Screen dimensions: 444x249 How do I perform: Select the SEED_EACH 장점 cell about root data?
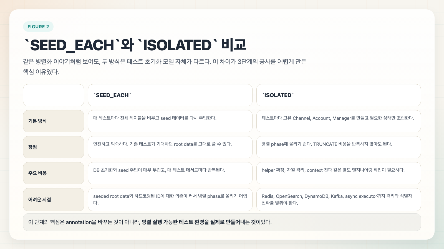(x=170, y=147)
